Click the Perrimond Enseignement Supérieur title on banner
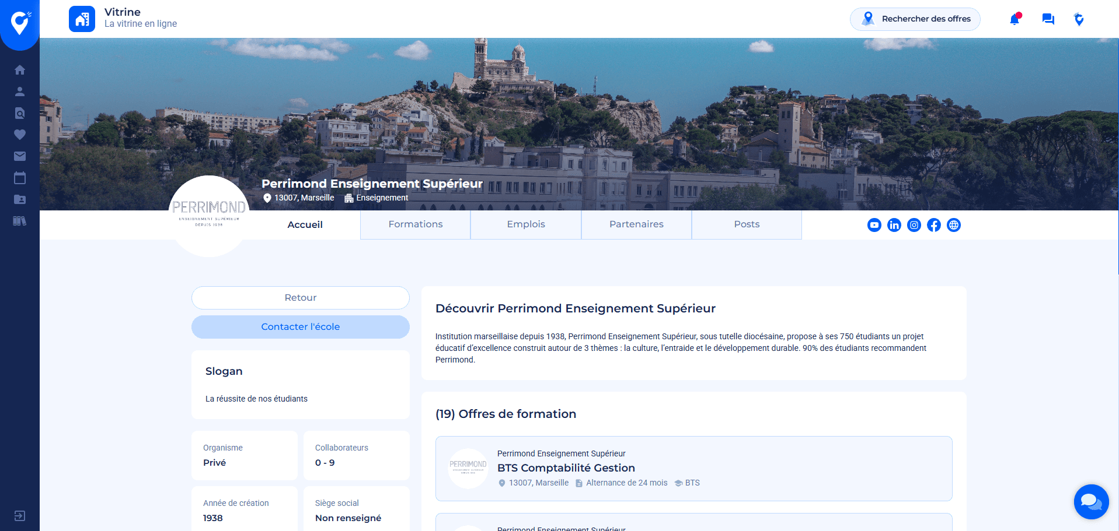Image resolution: width=1119 pixels, height=531 pixels. (x=372, y=184)
